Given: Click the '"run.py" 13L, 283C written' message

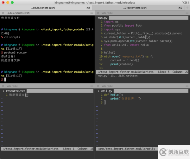Looking at the screenshot, I should click(x=117, y=76).
